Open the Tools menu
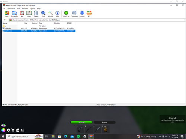This screenshot has width=186, height=139. point(19,9)
